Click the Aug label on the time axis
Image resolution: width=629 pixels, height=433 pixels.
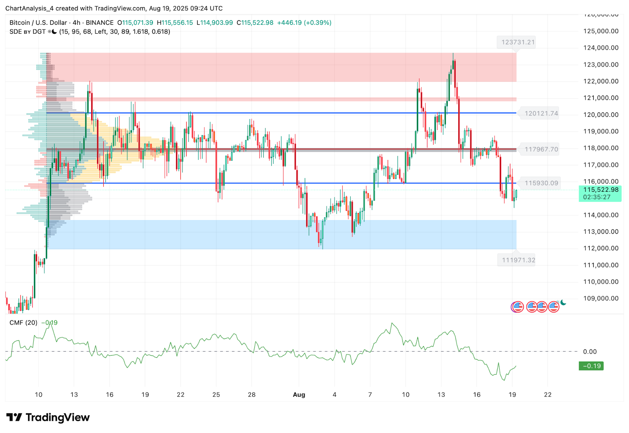[299, 394]
